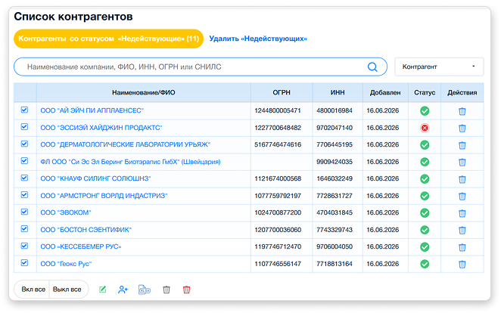Click ОГРН value 1244800005471

[x=278, y=110]
